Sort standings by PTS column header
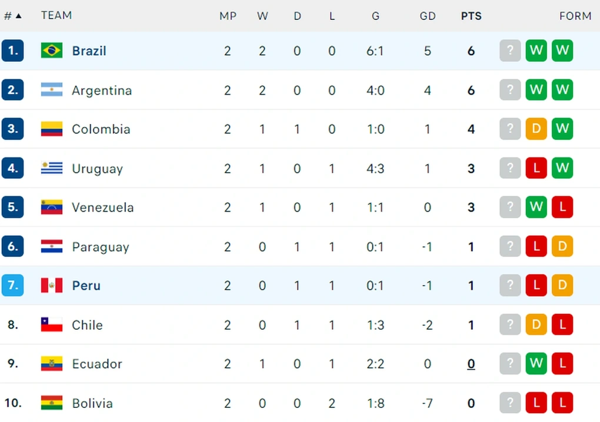 click(x=471, y=16)
